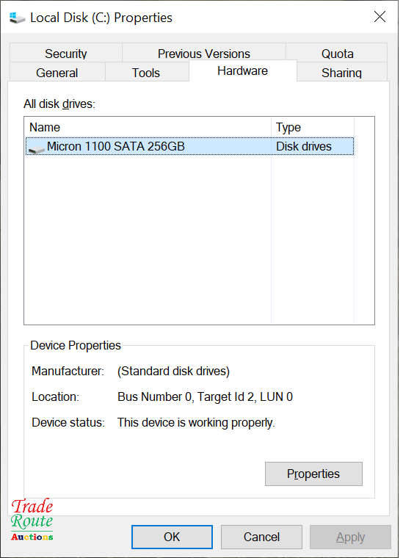The height and width of the screenshot is (558, 403).
Task: Select the Quota tab
Action: (337, 54)
